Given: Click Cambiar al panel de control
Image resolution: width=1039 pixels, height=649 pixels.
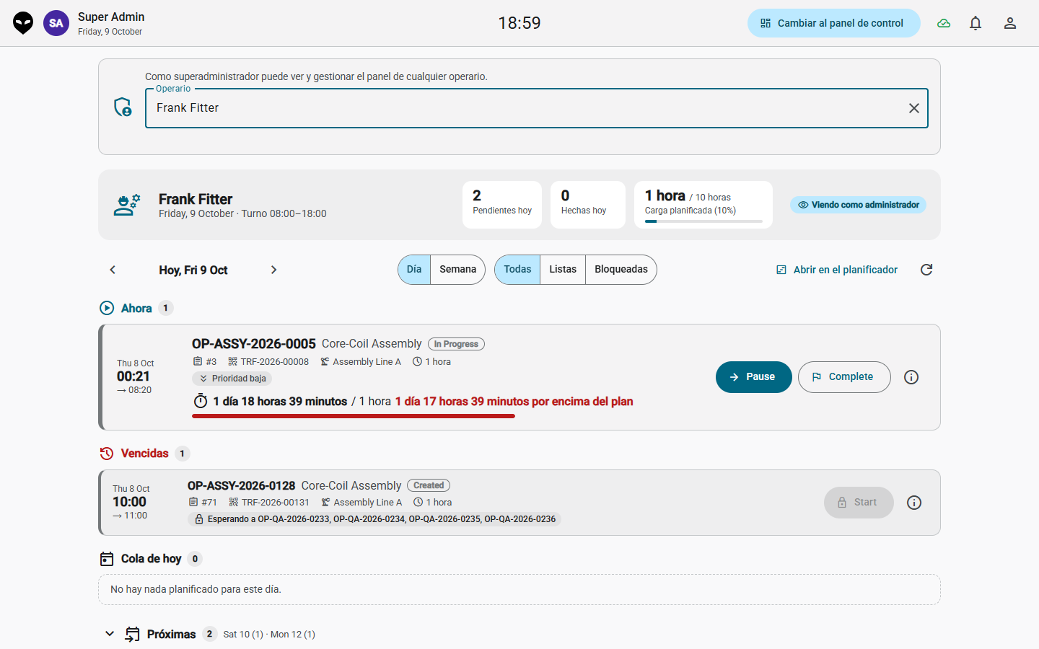Looking at the screenshot, I should click(834, 23).
